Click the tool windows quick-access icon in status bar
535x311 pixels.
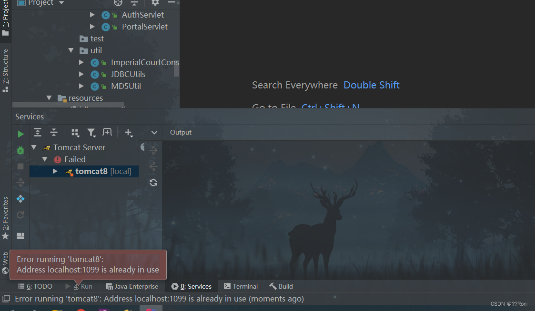(x=6, y=299)
